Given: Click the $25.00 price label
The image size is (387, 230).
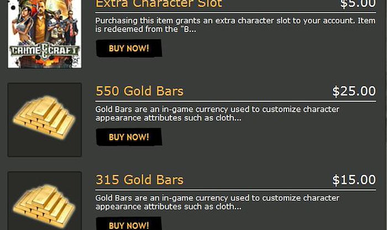Looking at the screenshot, I should click(354, 91).
